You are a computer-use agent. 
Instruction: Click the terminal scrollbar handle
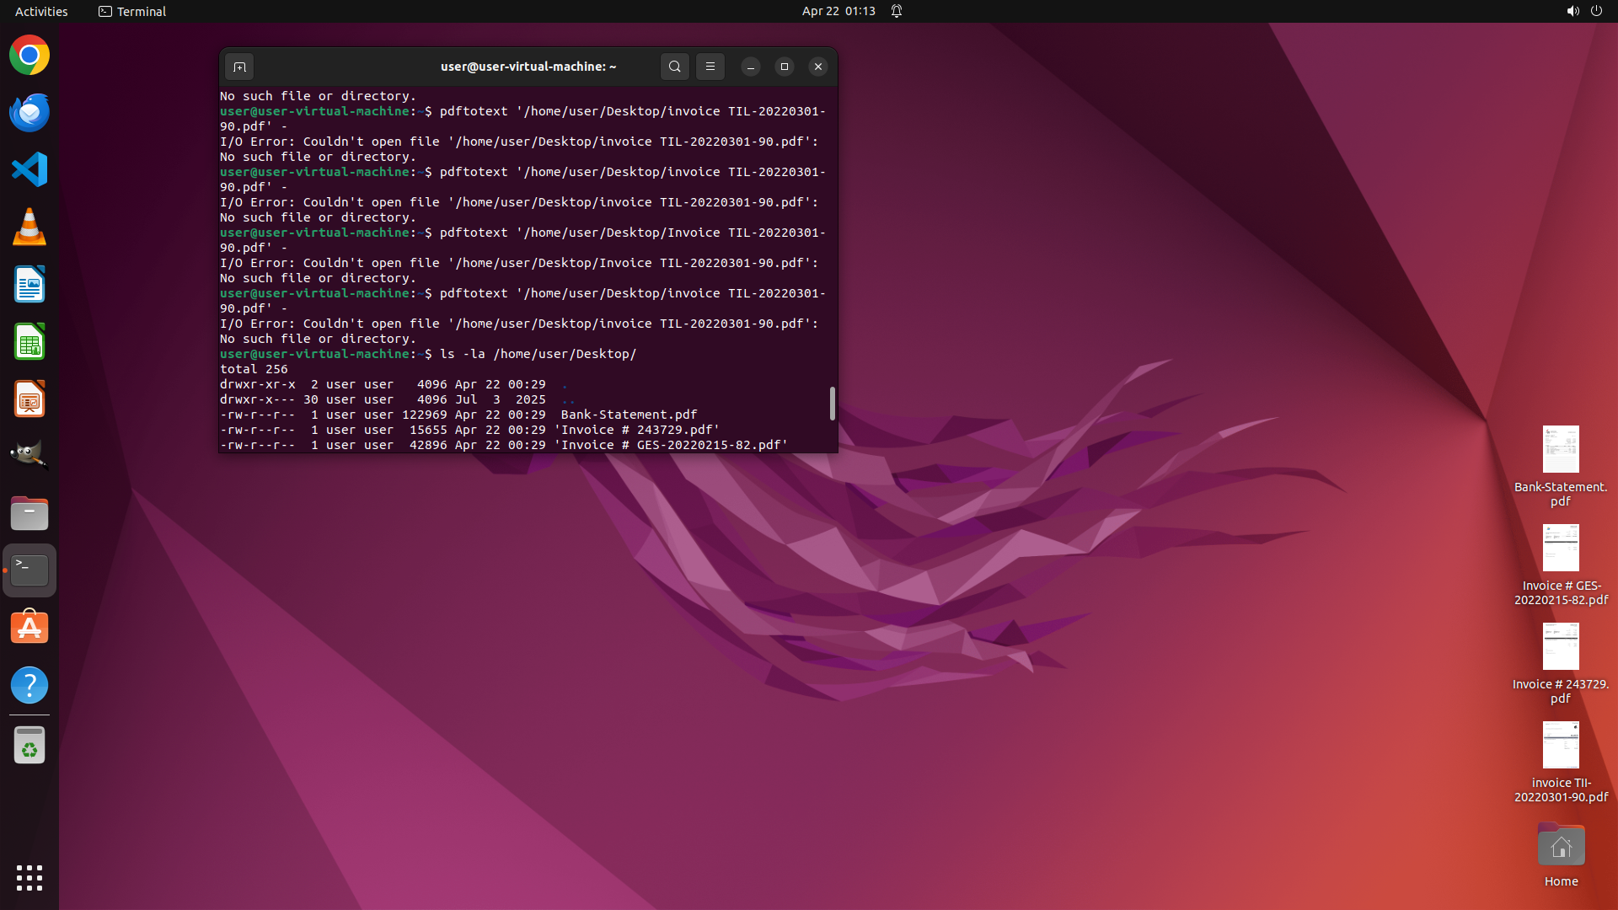tap(832, 404)
